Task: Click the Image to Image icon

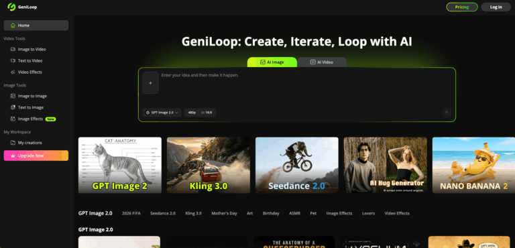Action: pyautogui.click(x=13, y=97)
